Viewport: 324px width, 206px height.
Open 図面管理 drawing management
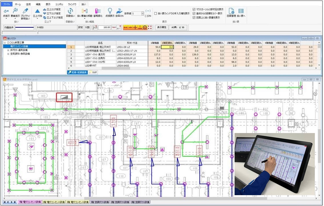[x=231, y=11]
